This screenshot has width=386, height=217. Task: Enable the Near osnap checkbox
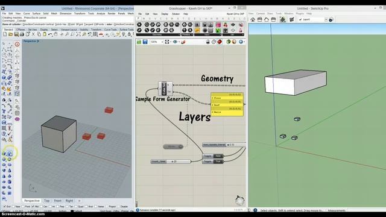13,206
